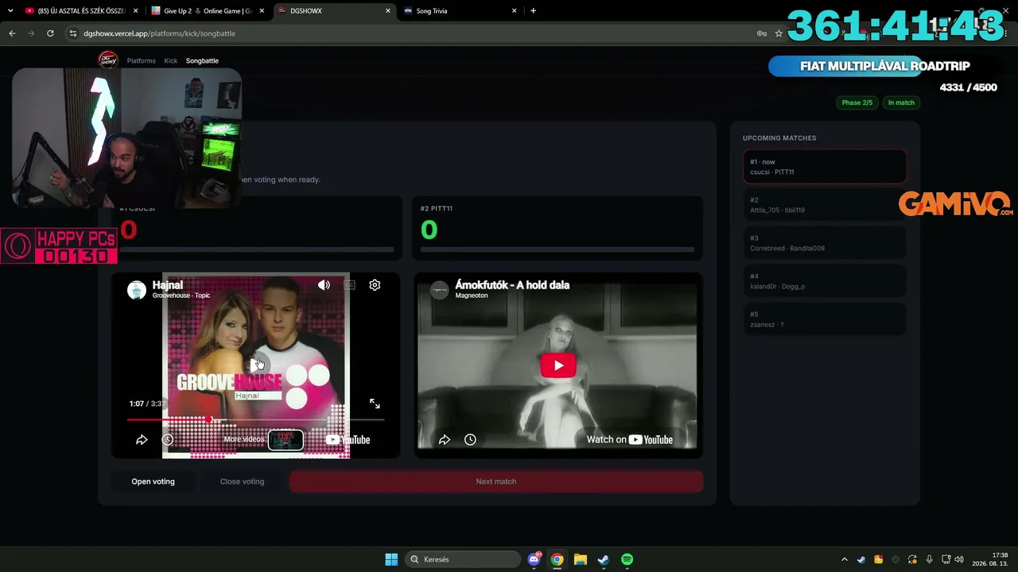Add the Hajnal video to Watch later
The height and width of the screenshot is (572, 1018).
(167, 439)
